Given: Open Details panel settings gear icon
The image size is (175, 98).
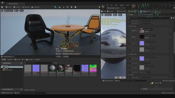Looking at the screenshot, I should coord(174,18).
